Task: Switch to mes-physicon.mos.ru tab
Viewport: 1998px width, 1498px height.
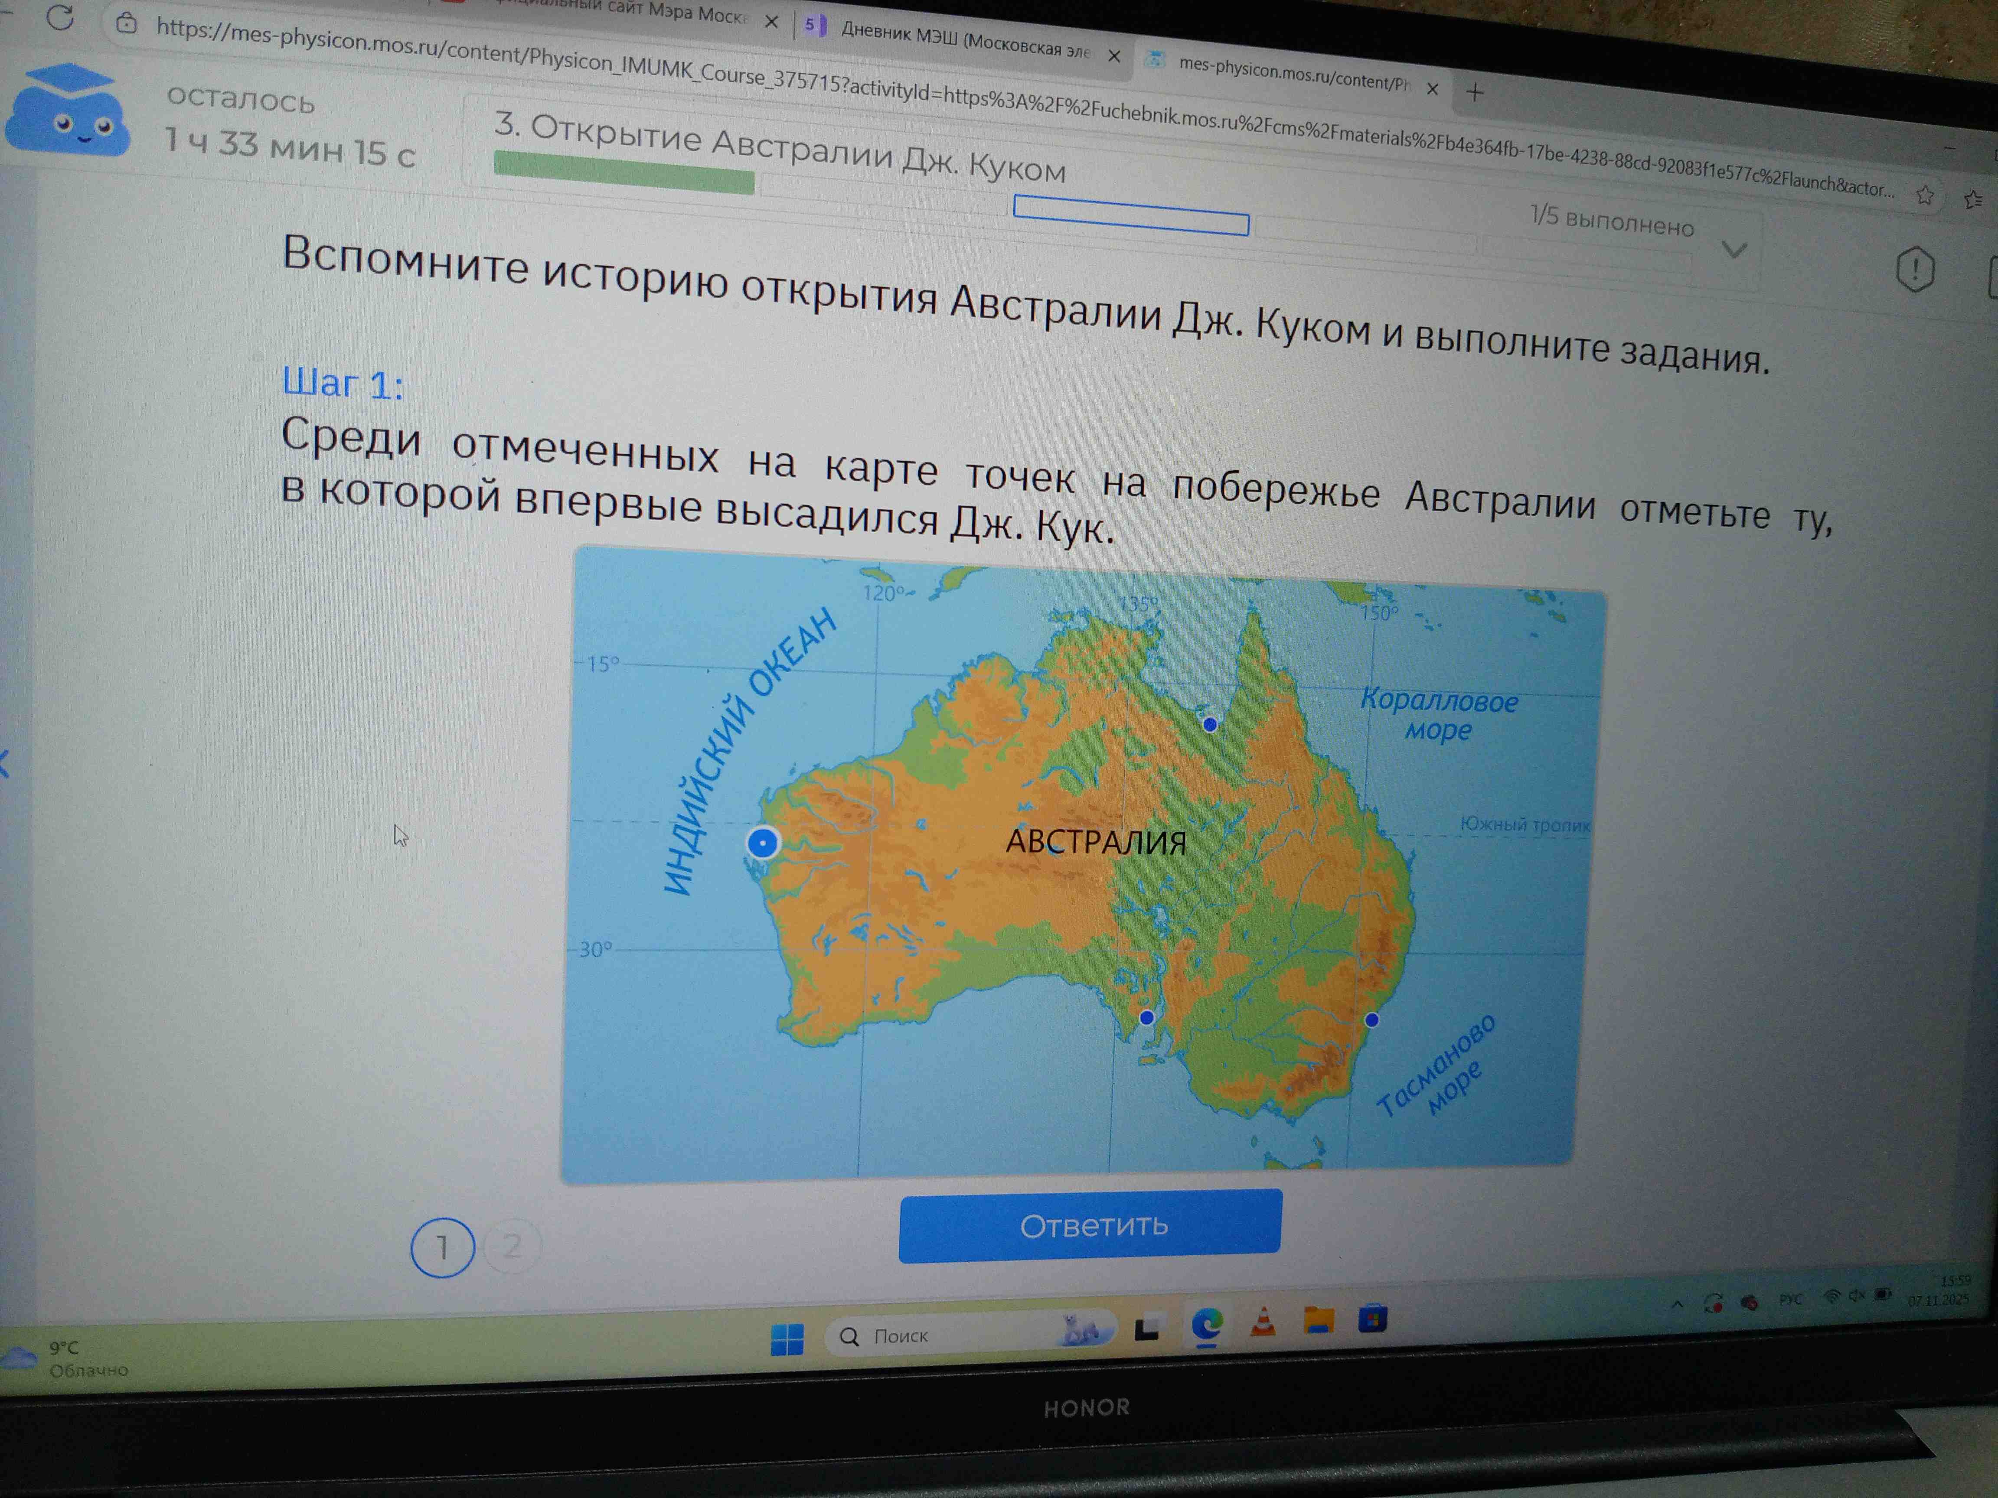Action: [1293, 75]
